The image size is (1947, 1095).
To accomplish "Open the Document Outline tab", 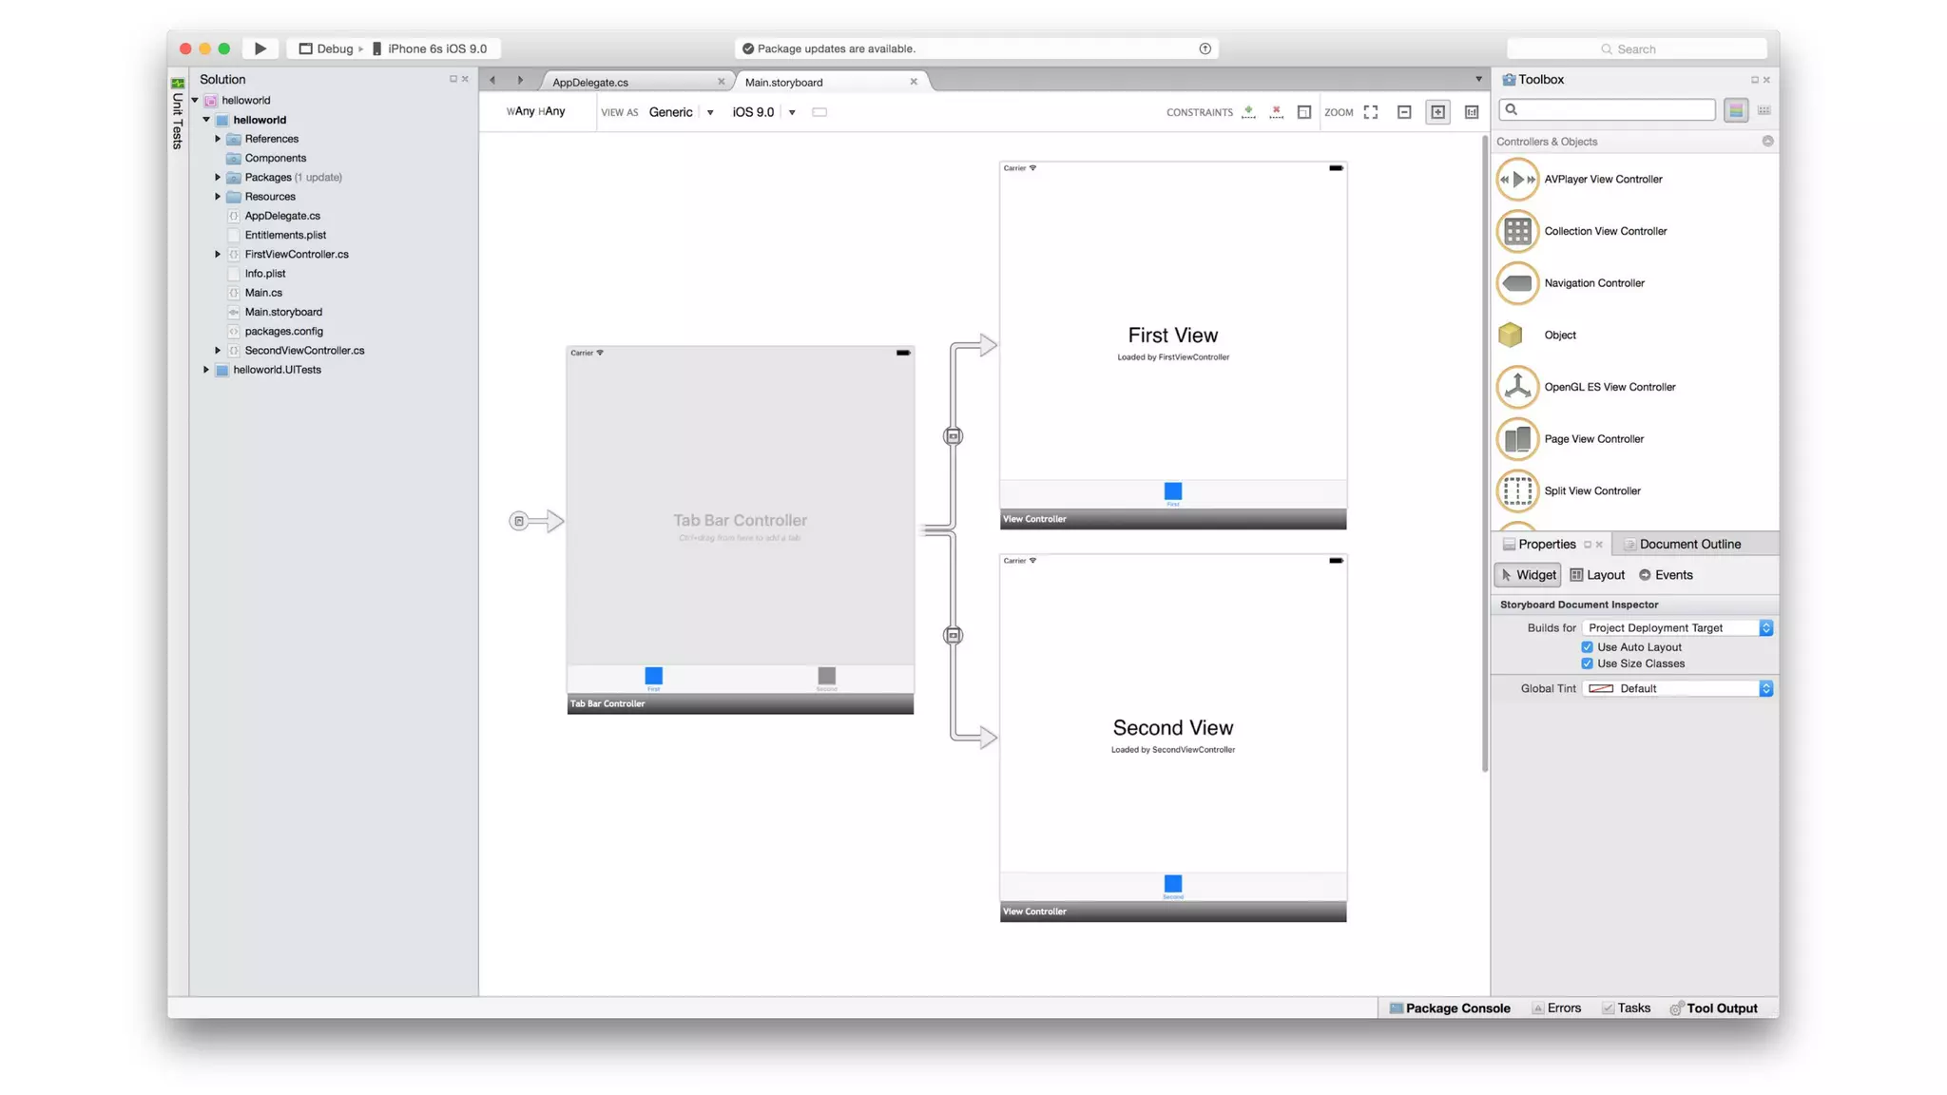I will pyautogui.click(x=1689, y=544).
